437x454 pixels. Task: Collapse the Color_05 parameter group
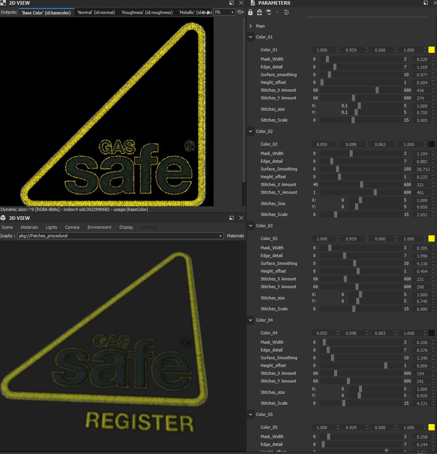(251, 415)
